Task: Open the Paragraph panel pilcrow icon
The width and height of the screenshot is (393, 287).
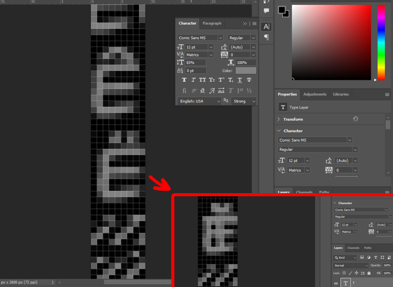Action: (266, 37)
